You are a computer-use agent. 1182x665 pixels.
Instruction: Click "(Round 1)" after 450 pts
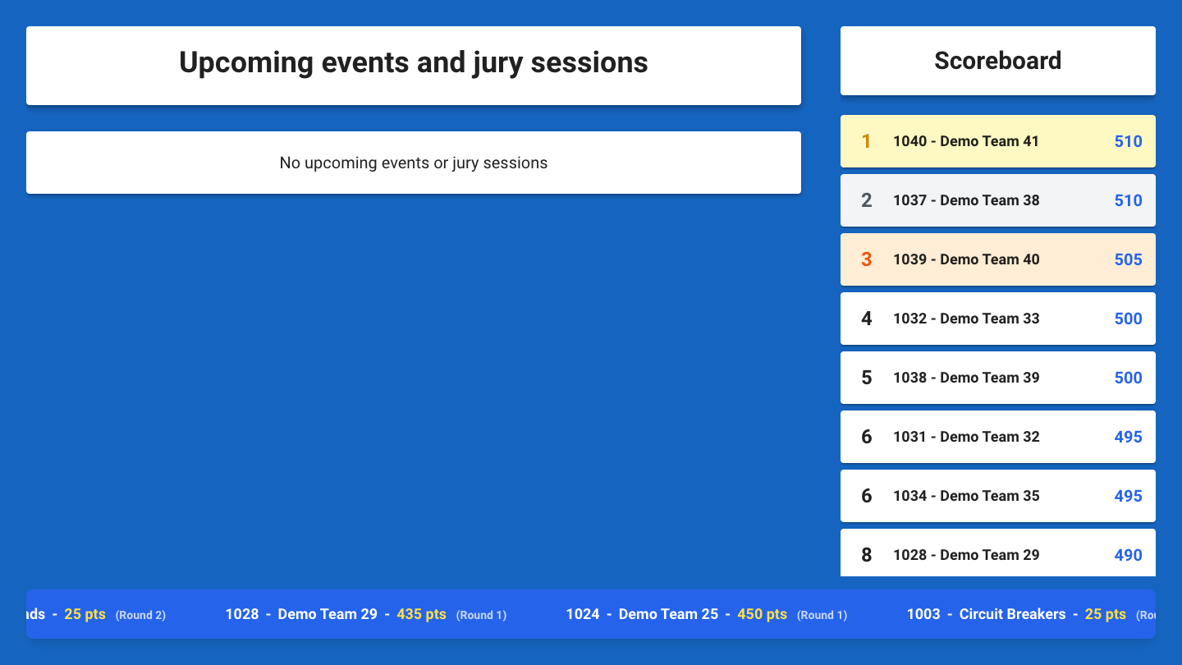click(x=822, y=615)
